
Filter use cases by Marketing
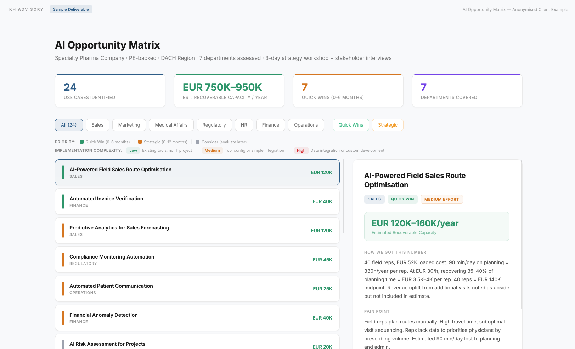[x=129, y=125]
